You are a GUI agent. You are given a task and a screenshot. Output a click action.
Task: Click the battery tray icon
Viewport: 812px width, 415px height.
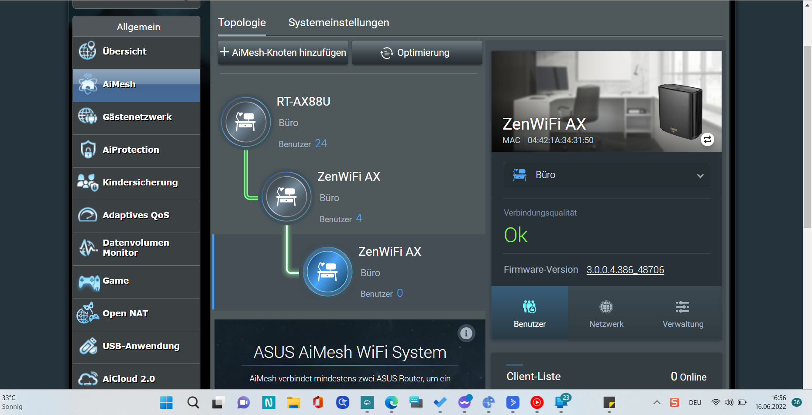(742, 402)
